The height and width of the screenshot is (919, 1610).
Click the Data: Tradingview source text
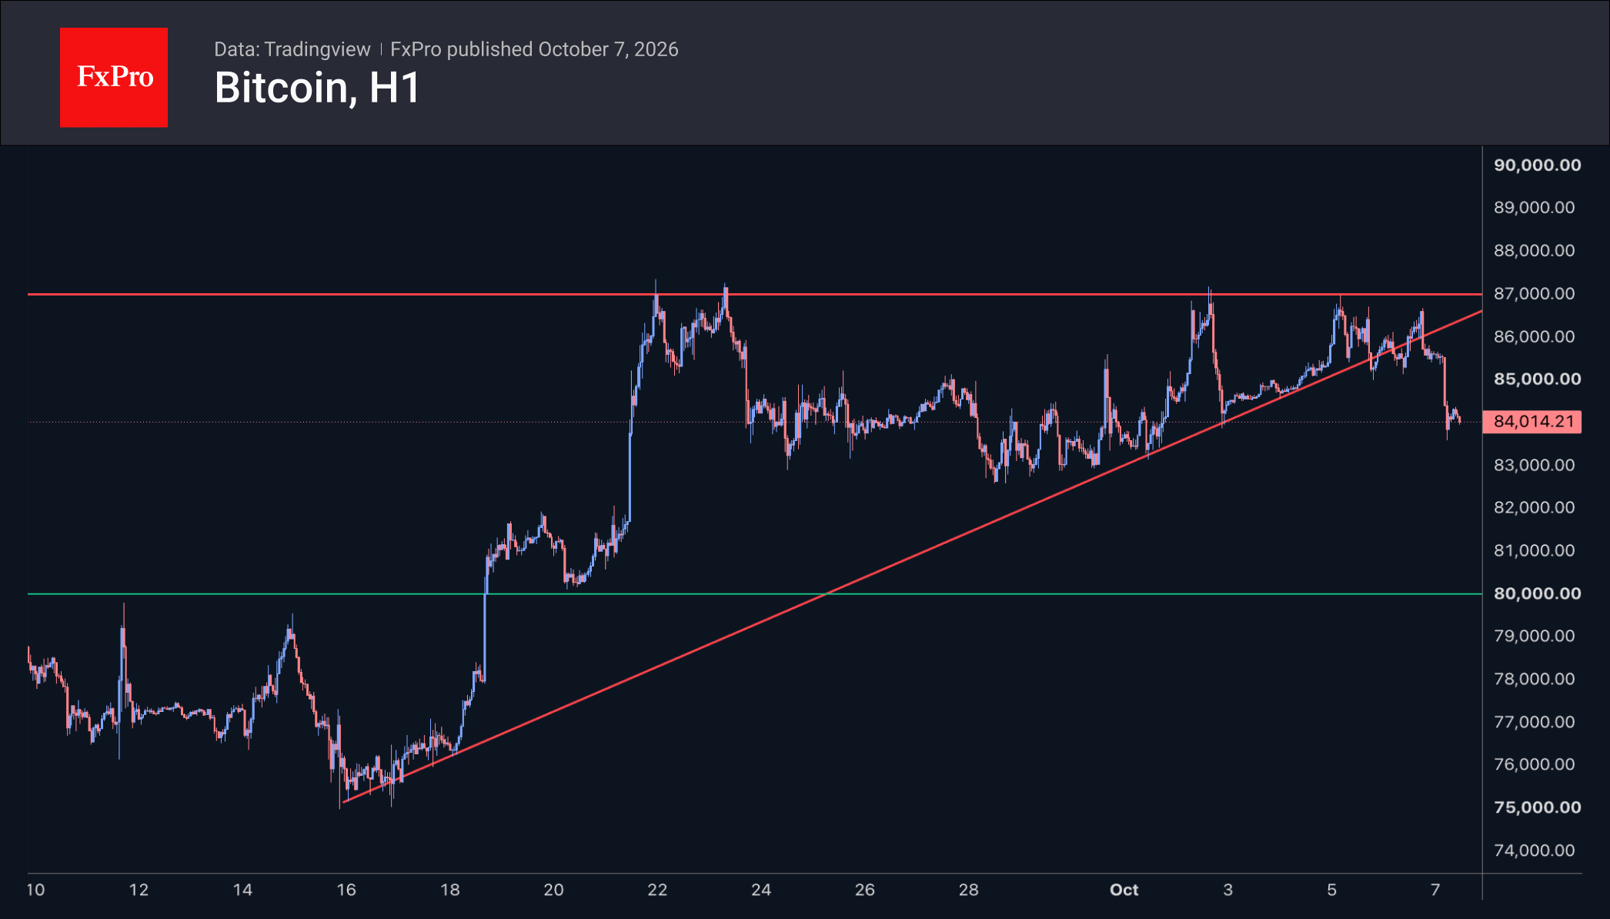(x=292, y=49)
